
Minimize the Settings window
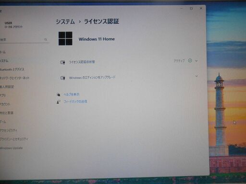182,8
